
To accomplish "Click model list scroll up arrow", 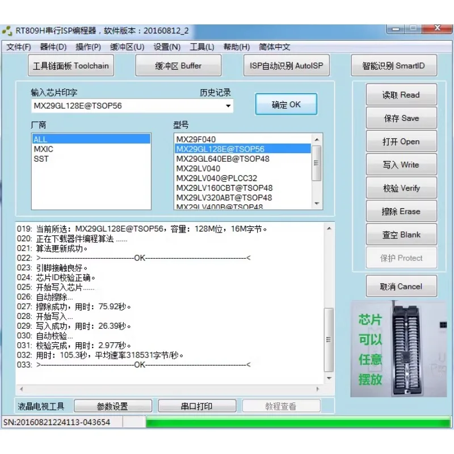I will 317,139.
